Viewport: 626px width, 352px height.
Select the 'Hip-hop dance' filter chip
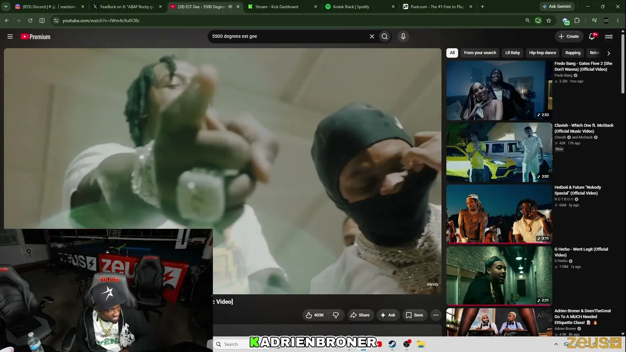542,53
